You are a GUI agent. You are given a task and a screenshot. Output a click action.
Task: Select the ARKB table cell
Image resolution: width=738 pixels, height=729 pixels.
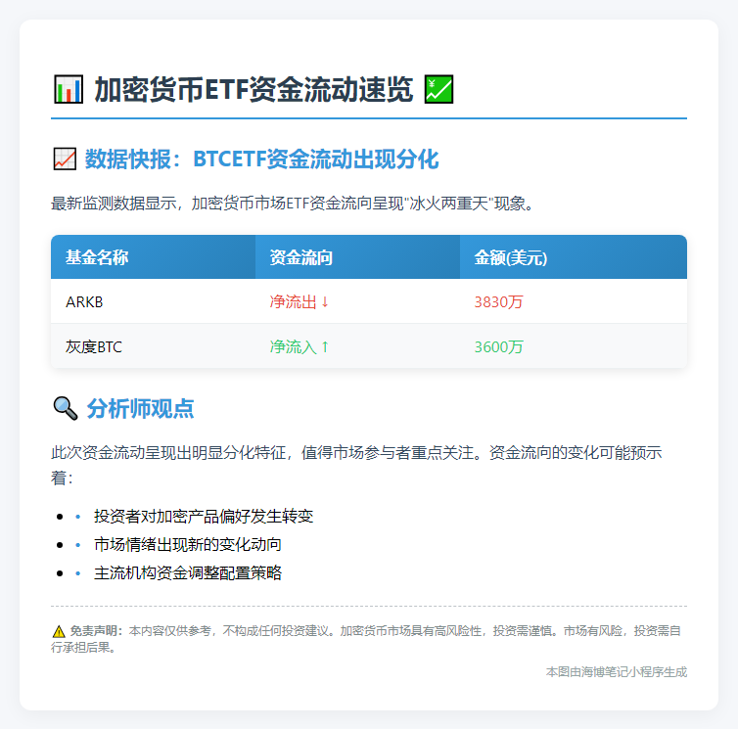153,301
